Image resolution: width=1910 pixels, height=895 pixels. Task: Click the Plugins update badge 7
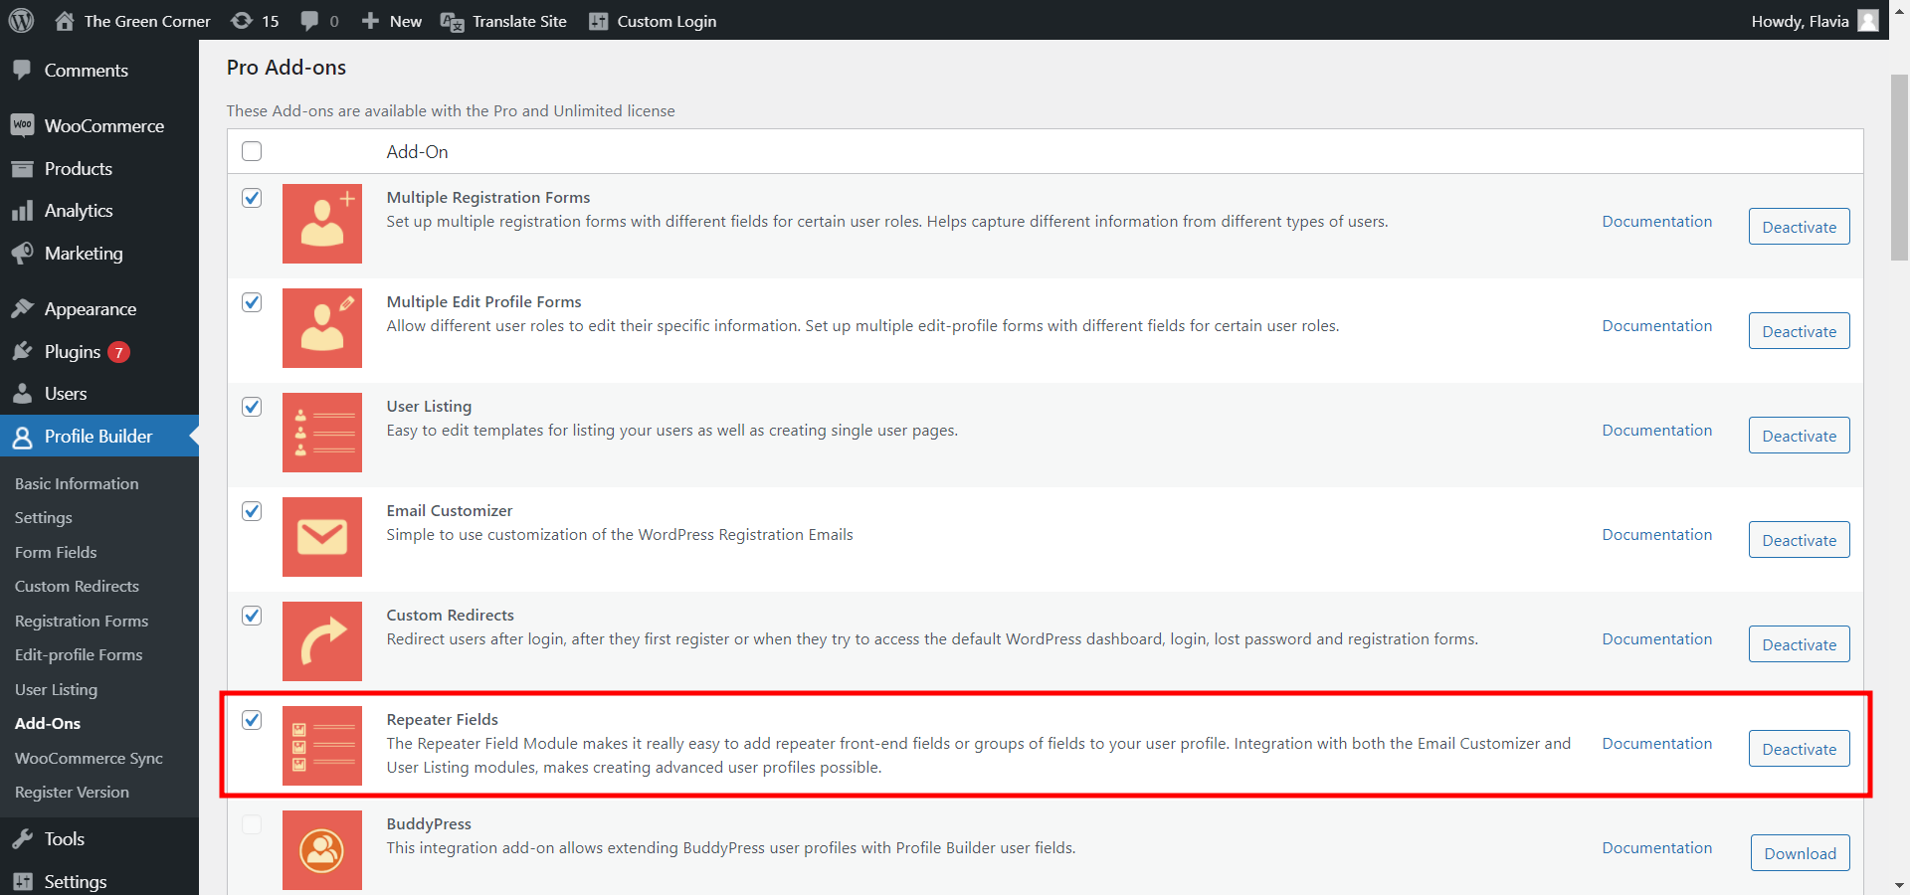tap(118, 352)
